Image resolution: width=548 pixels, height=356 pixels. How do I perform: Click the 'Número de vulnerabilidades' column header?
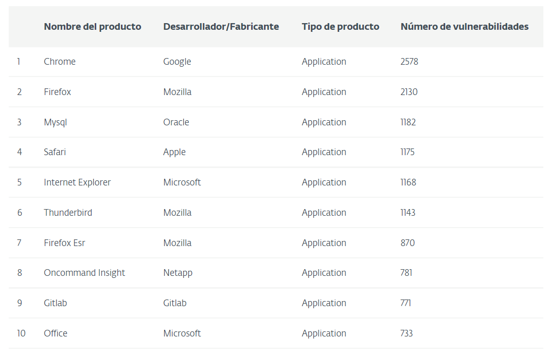[x=465, y=27]
